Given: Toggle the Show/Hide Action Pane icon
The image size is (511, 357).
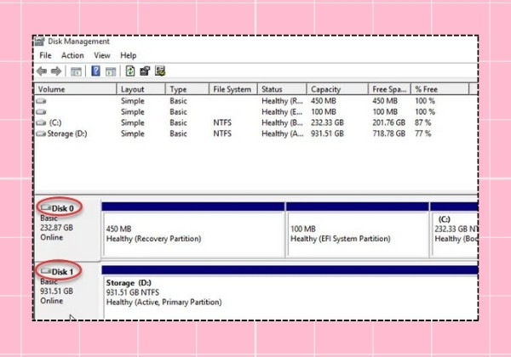Looking at the screenshot, I should coord(111,71).
